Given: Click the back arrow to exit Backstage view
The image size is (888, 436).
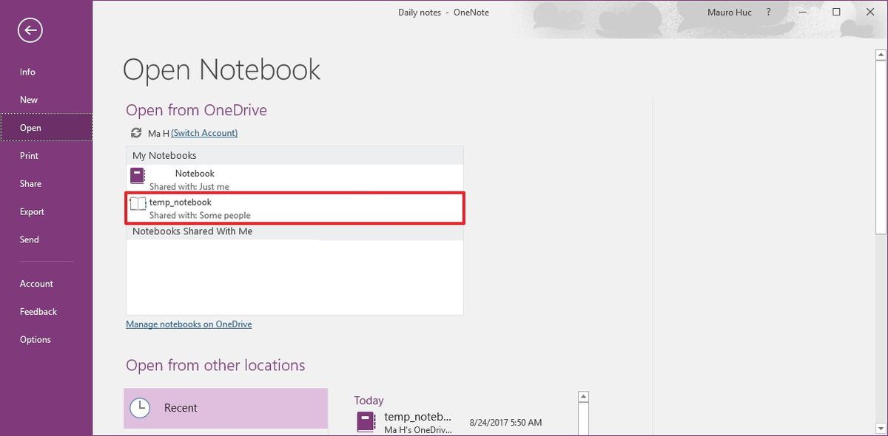Looking at the screenshot, I should click(29, 30).
